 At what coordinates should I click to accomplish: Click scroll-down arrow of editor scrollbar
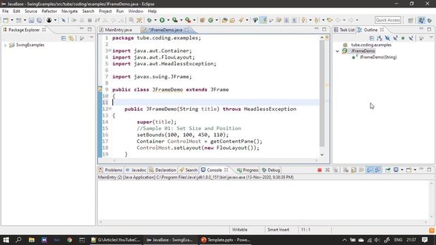[322, 154]
